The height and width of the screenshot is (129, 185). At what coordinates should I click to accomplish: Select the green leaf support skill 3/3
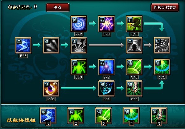[x=134, y=67]
